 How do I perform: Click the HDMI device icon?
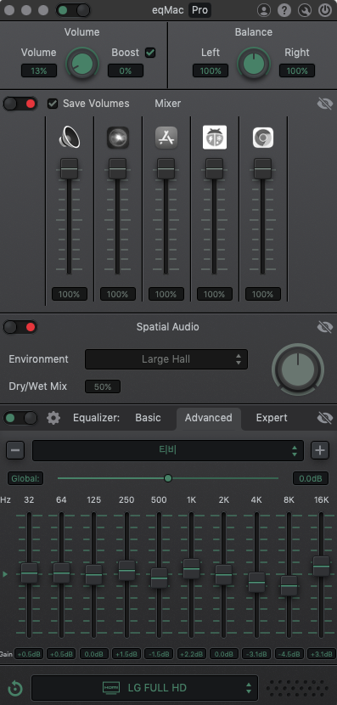[x=111, y=688]
